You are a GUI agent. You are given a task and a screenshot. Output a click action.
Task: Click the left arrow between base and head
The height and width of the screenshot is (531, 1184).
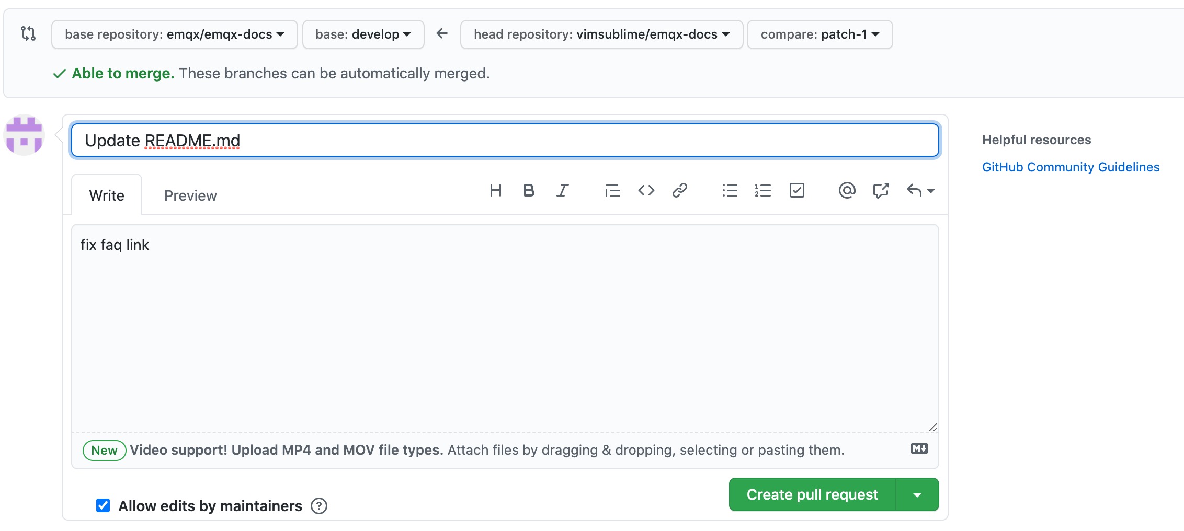point(442,33)
